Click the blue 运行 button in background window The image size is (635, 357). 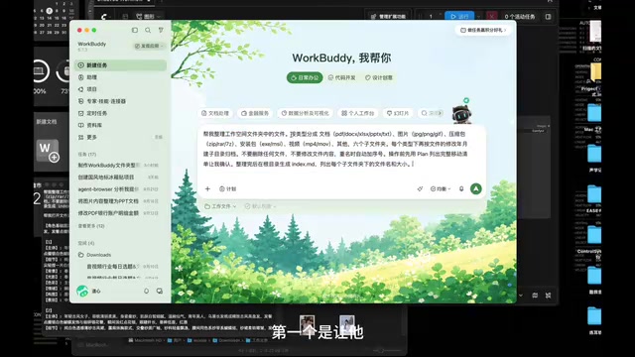click(459, 17)
